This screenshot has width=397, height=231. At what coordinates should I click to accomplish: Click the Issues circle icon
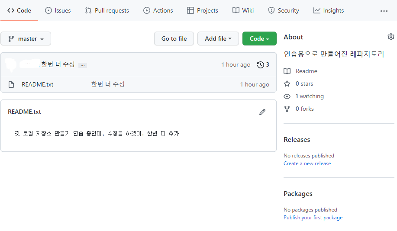tap(48, 10)
